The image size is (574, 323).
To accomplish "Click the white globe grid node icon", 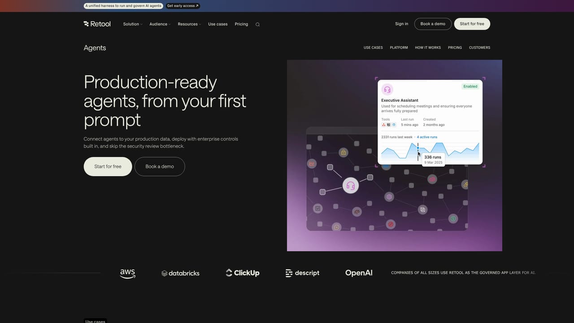I will (422, 209).
